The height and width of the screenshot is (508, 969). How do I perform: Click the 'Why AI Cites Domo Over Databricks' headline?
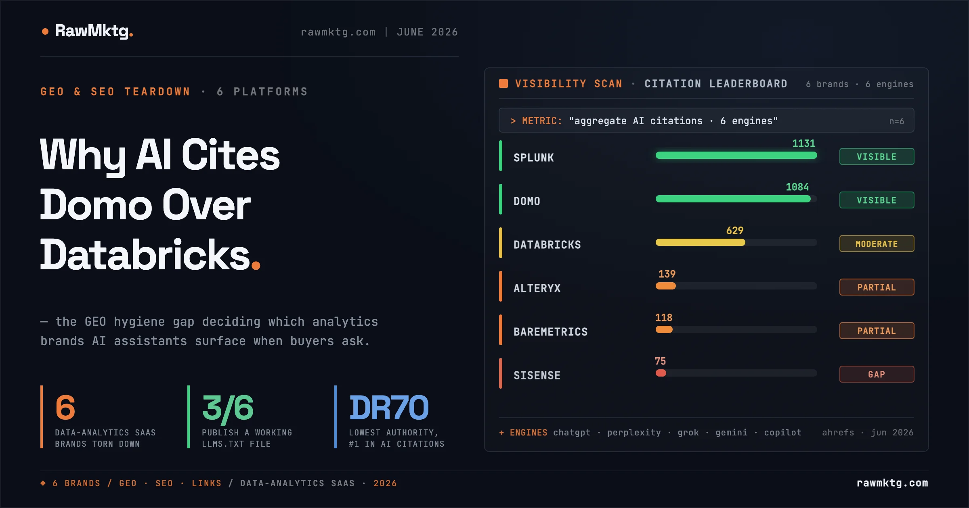click(x=160, y=204)
